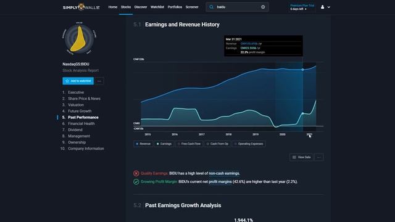Viewport: 395px width, 222px height.
Task: Jump to Share Price & News section
Action: pyautogui.click(x=84, y=99)
